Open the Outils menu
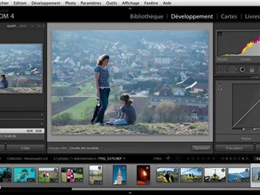This screenshot has width=260, height=195. tap(112, 3)
